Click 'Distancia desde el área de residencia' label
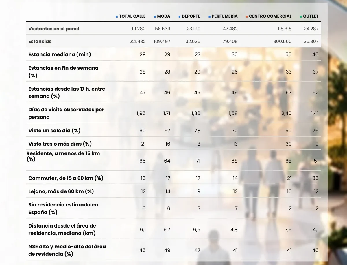 pos(62,229)
